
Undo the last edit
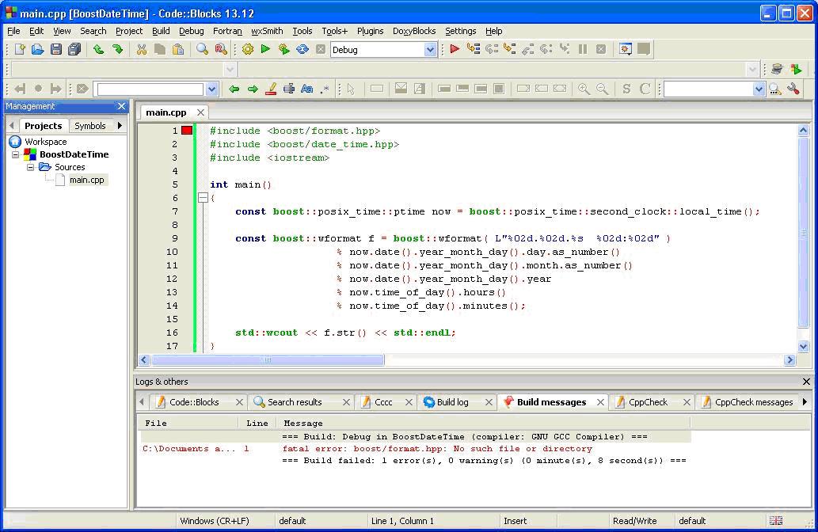click(x=99, y=50)
